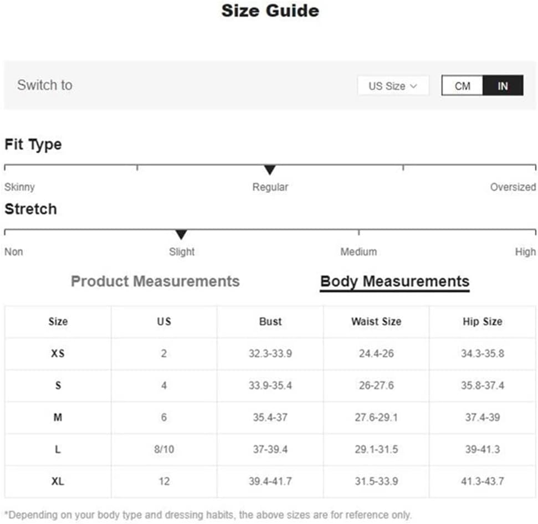Select the XL size row label
This screenshot has width=538, height=524.
(x=58, y=481)
